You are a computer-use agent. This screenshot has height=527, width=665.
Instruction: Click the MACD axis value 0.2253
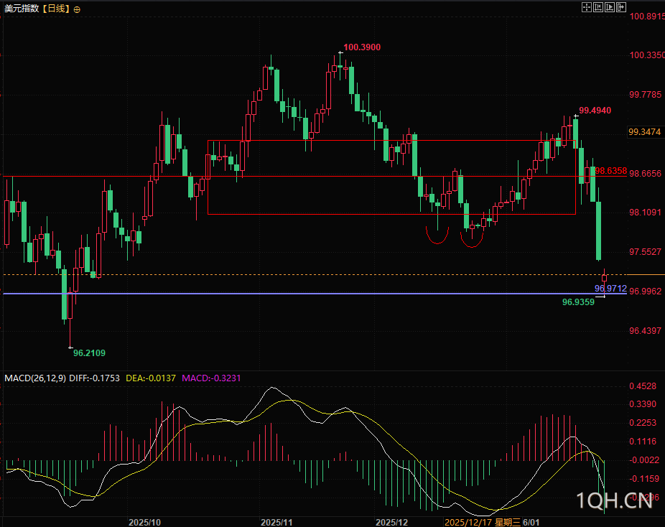[643, 423]
